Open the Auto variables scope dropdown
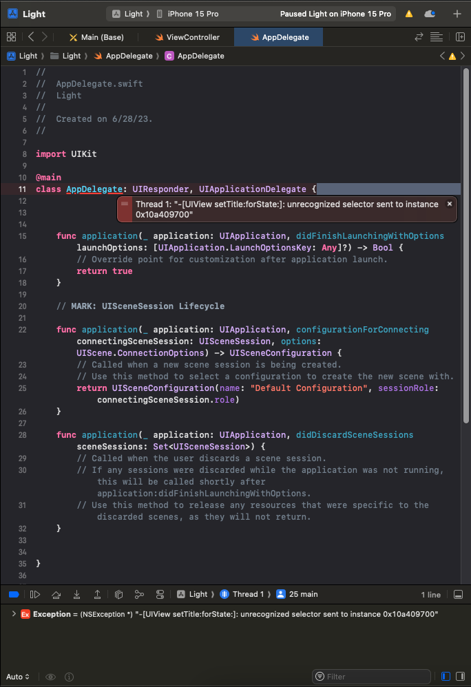This screenshot has height=687, width=471. click(18, 677)
